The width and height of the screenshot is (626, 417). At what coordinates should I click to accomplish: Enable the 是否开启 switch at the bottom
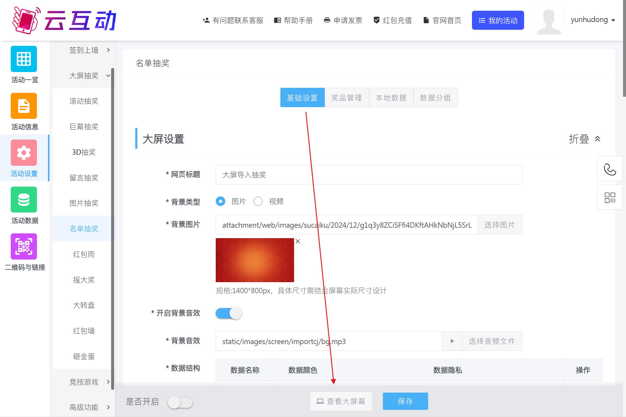pyautogui.click(x=179, y=402)
